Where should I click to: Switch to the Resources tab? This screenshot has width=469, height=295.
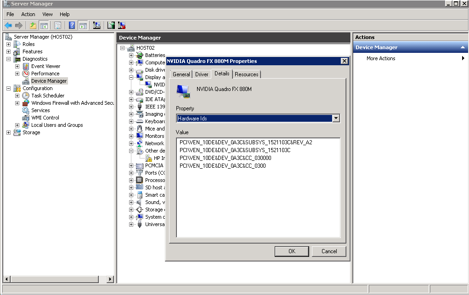pos(247,74)
